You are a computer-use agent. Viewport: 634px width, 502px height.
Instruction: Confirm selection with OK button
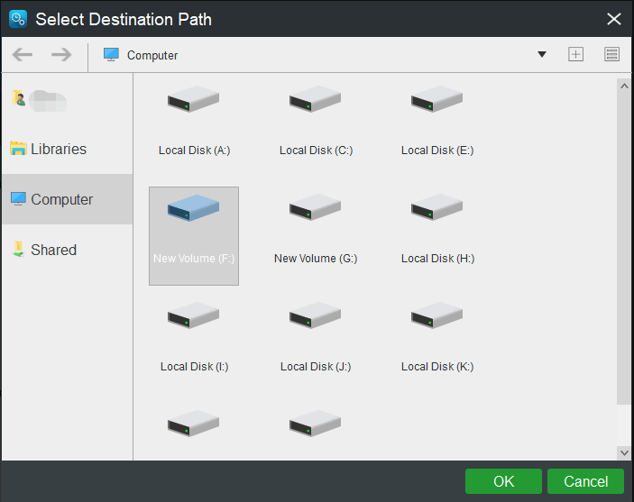(x=503, y=481)
